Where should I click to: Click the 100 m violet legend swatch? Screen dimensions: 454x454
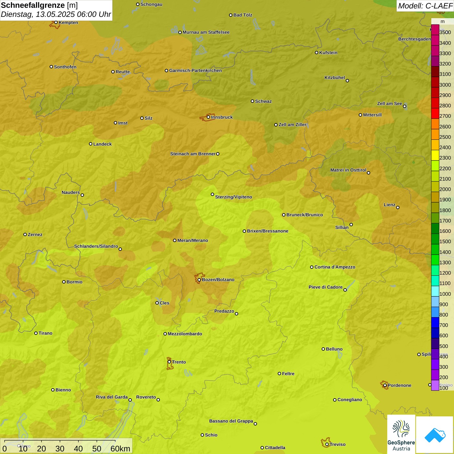[435, 385]
